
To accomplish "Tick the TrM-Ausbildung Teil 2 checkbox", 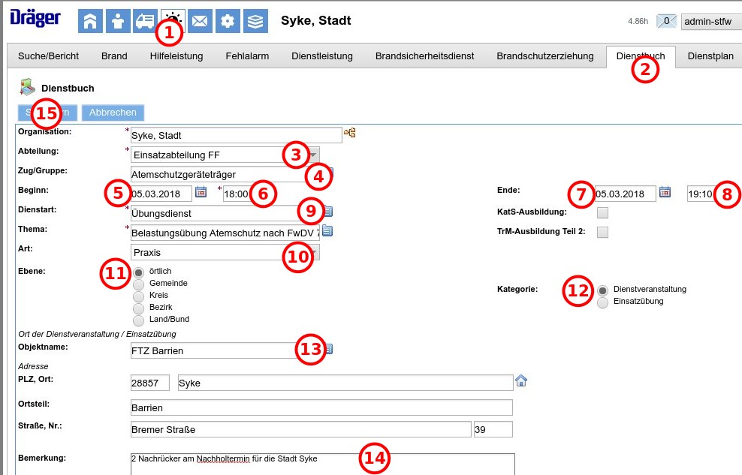I will point(602,232).
